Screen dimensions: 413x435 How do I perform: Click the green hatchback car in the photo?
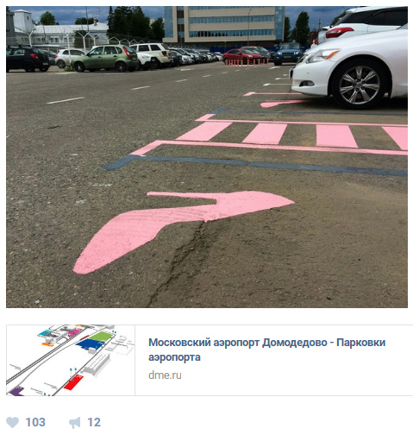click(105, 58)
